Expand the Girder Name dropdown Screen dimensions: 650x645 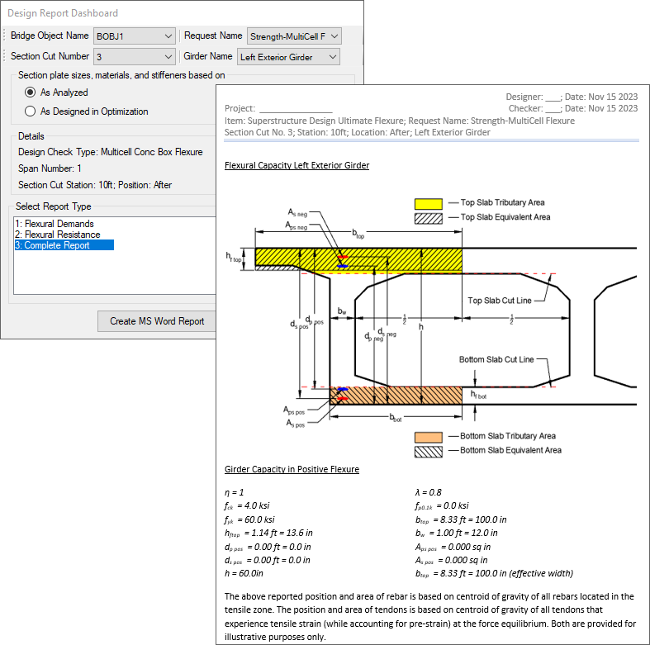coord(331,57)
